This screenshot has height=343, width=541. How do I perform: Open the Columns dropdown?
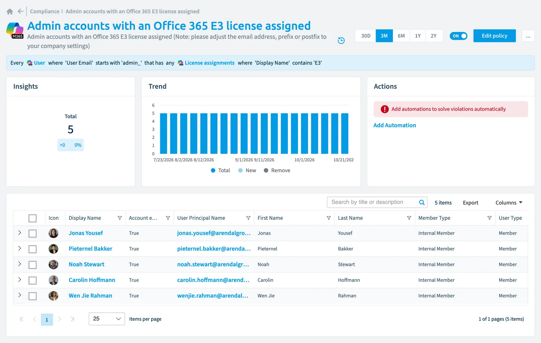point(509,203)
